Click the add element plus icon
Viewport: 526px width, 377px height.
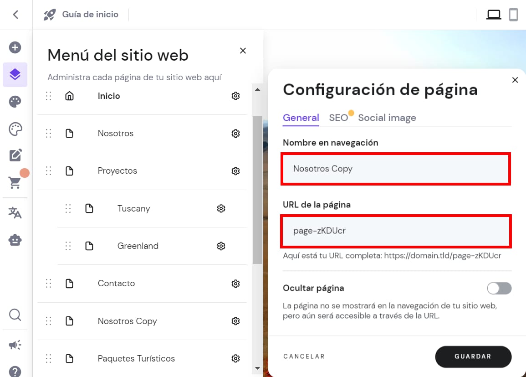(x=15, y=47)
